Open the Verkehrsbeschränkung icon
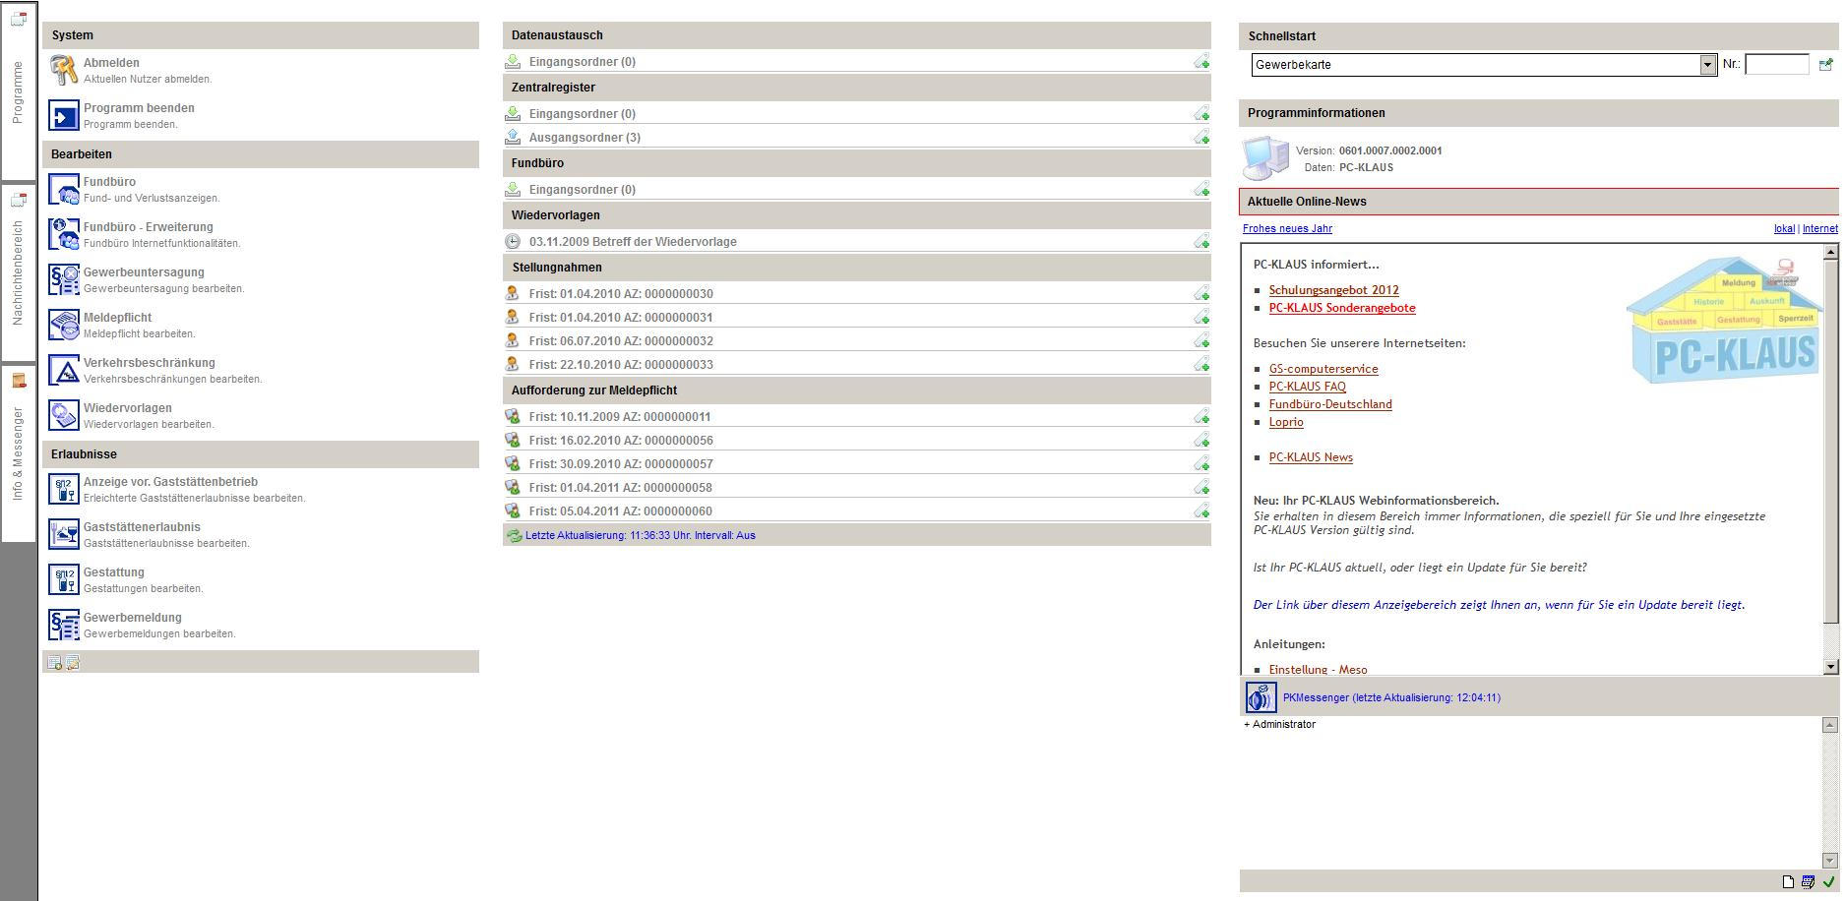The image size is (1846, 901). (x=64, y=370)
